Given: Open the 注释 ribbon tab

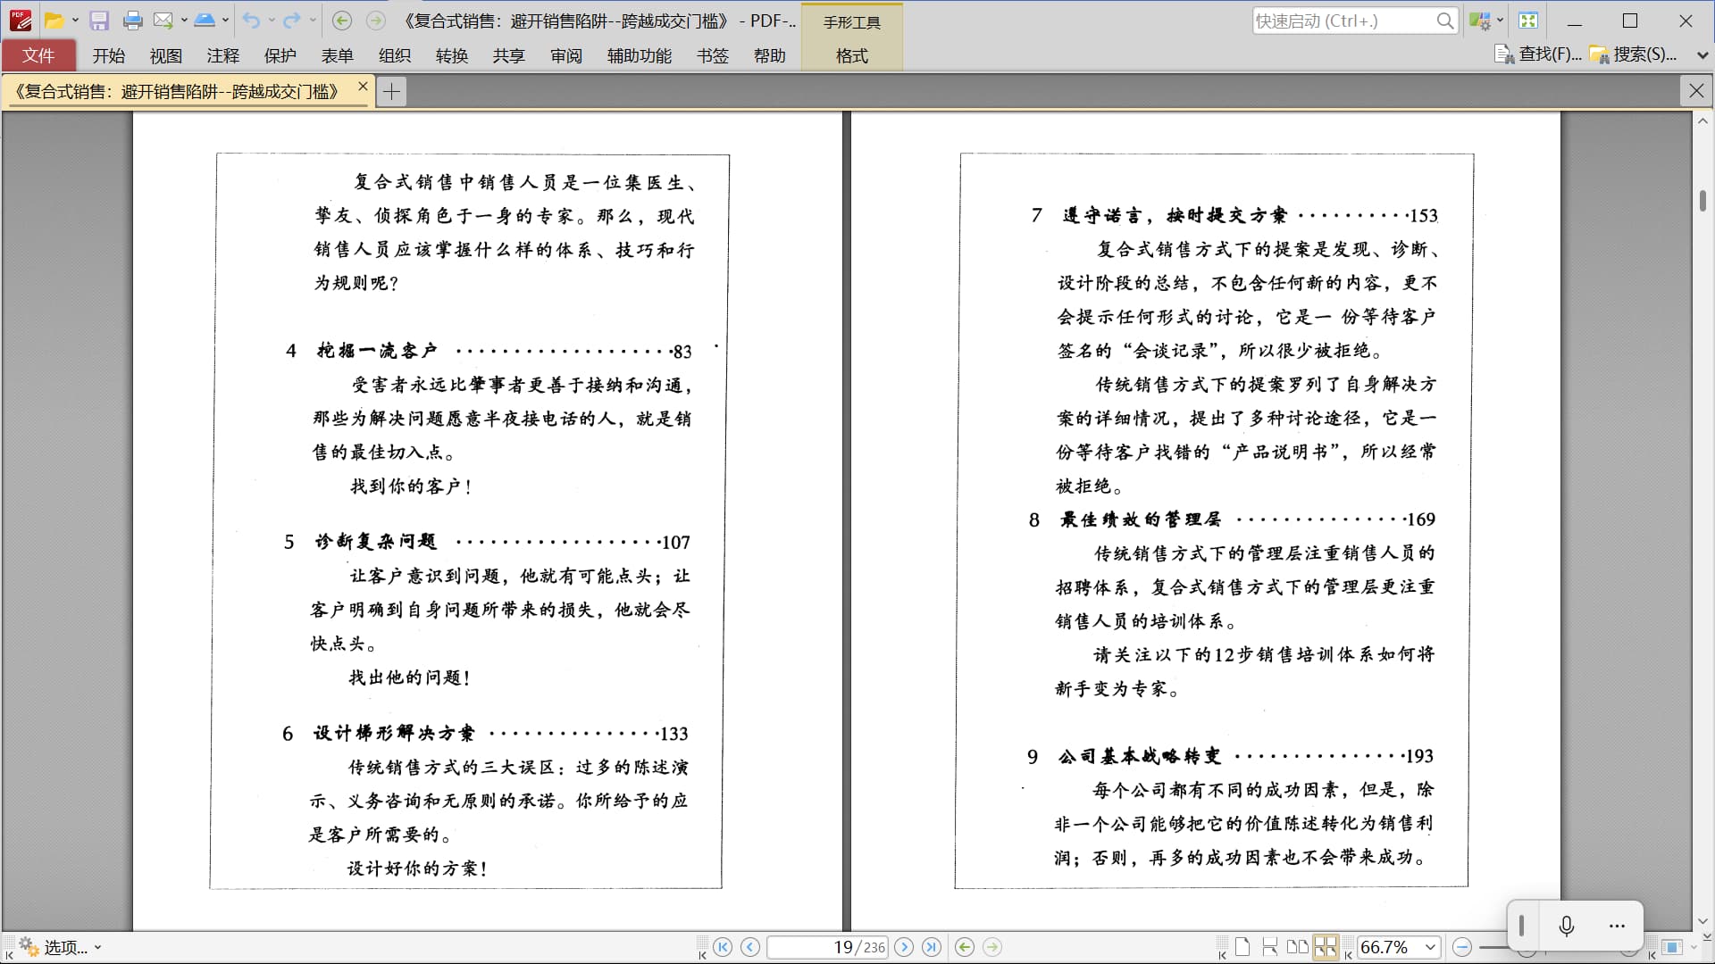Looking at the screenshot, I should (223, 55).
